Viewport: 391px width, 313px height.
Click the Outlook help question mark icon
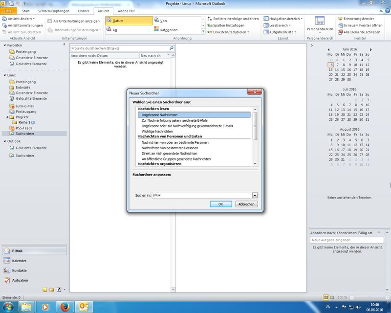(388, 11)
